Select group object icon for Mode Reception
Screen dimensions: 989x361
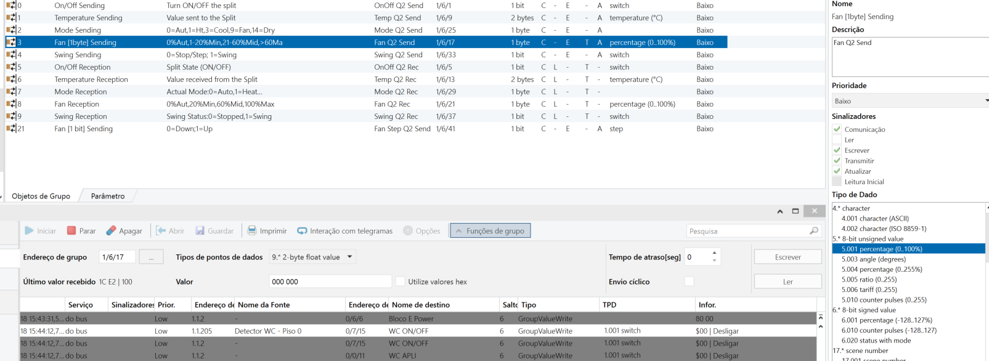(11, 92)
